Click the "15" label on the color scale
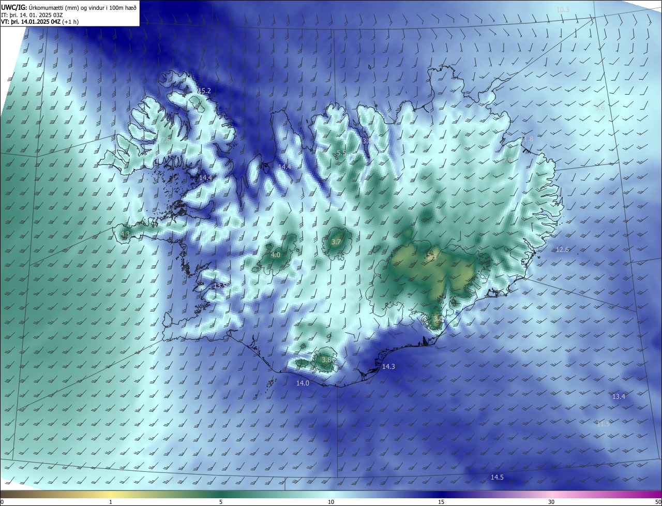 [x=441, y=502]
